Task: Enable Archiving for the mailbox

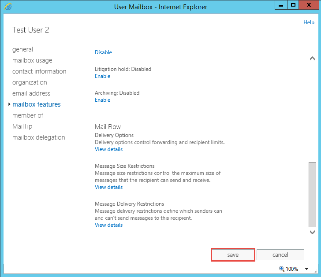Action: coord(102,100)
